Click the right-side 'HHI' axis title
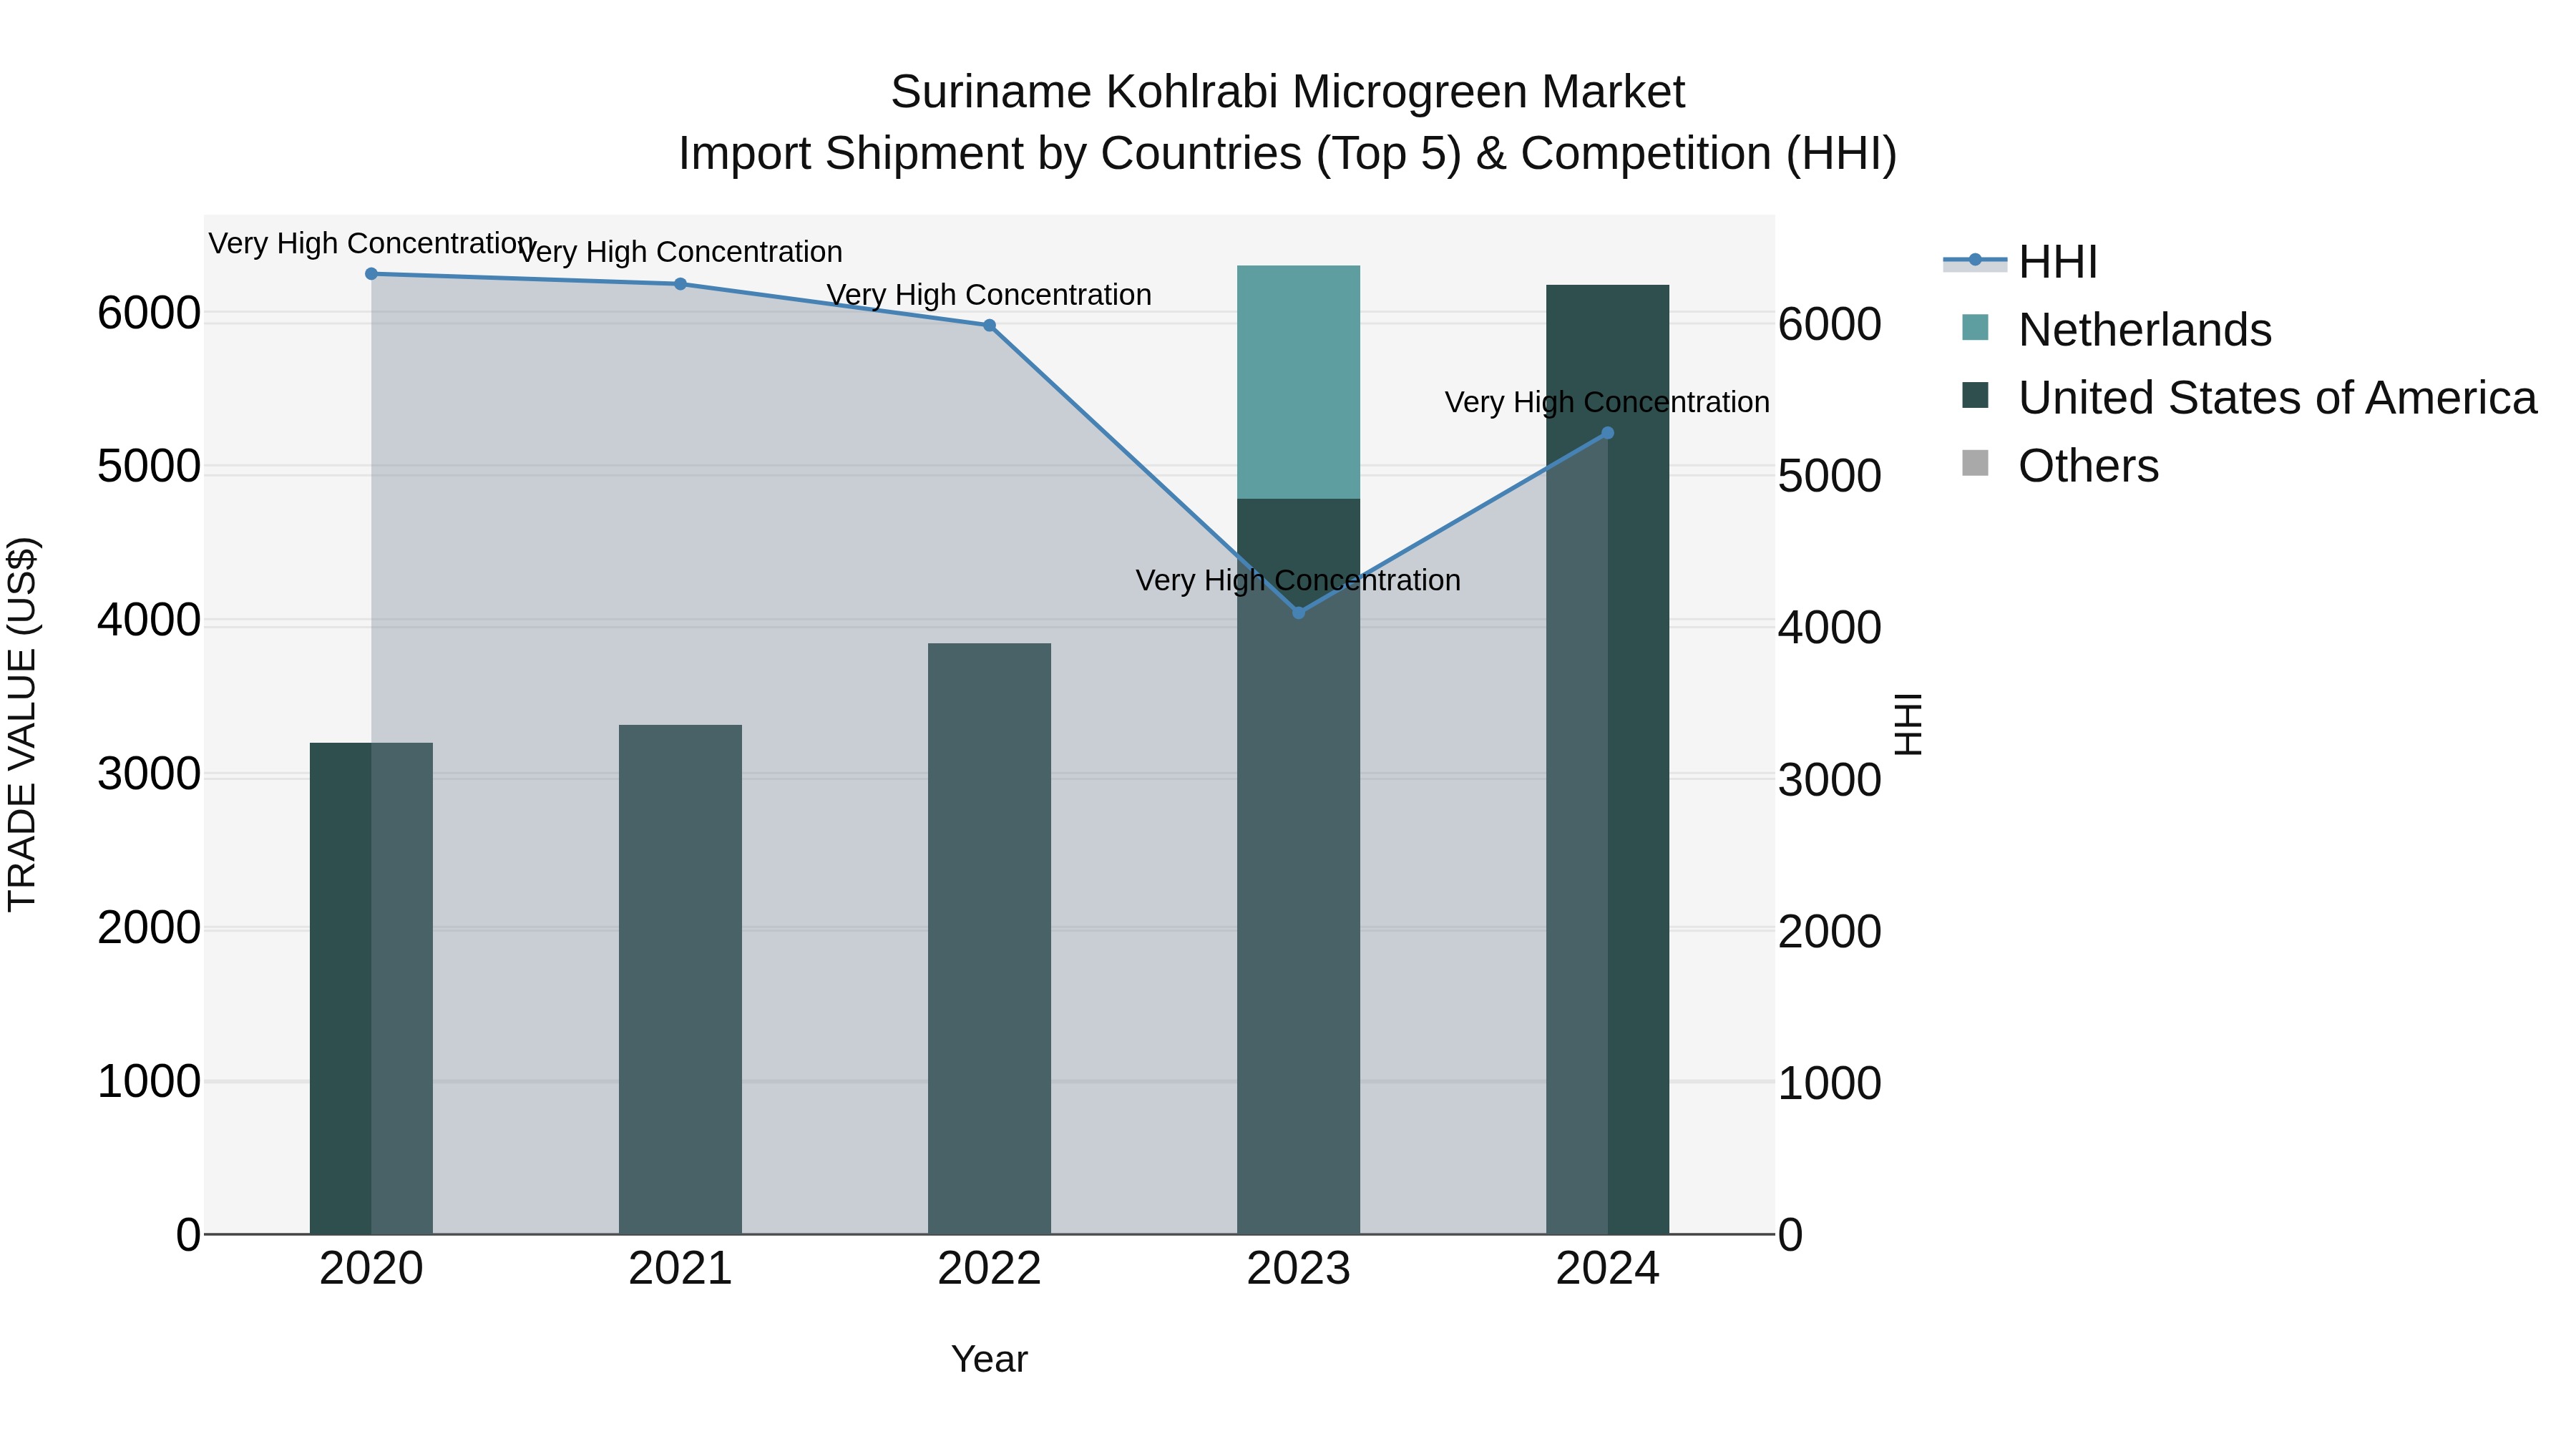The width and height of the screenshot is (2576, 1449). [x=1908, y=725]
